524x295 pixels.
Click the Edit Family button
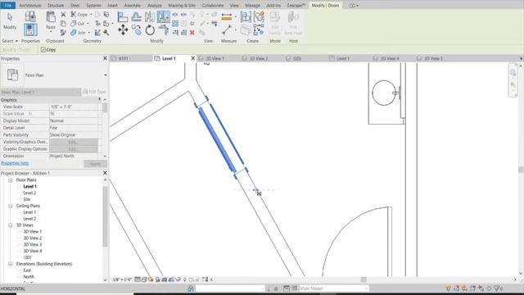(275, 23)
